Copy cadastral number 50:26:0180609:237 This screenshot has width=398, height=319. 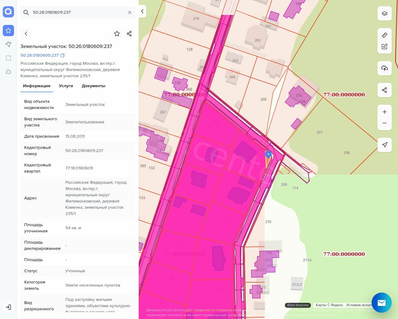click(x=62, y=55)
